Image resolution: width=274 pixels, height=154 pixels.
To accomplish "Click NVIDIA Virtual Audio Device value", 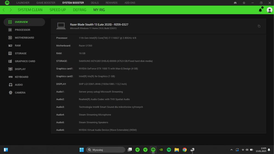I will click(108, 130).
